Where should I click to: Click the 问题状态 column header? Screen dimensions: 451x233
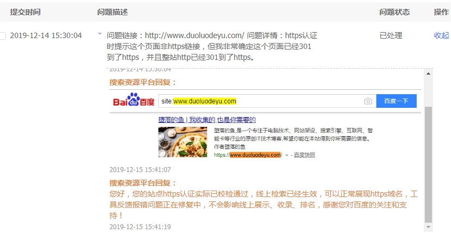(x=394, y=12)
